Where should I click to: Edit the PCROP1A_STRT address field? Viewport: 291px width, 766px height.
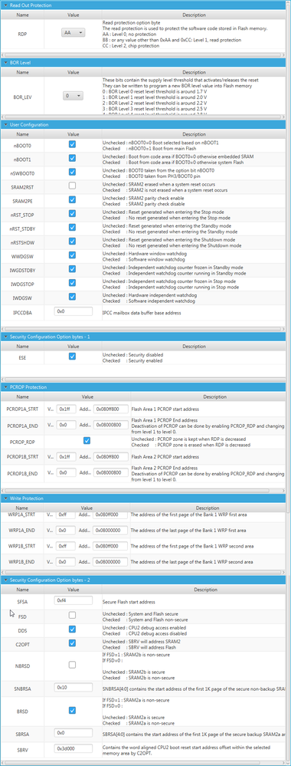tap(110, 409)
